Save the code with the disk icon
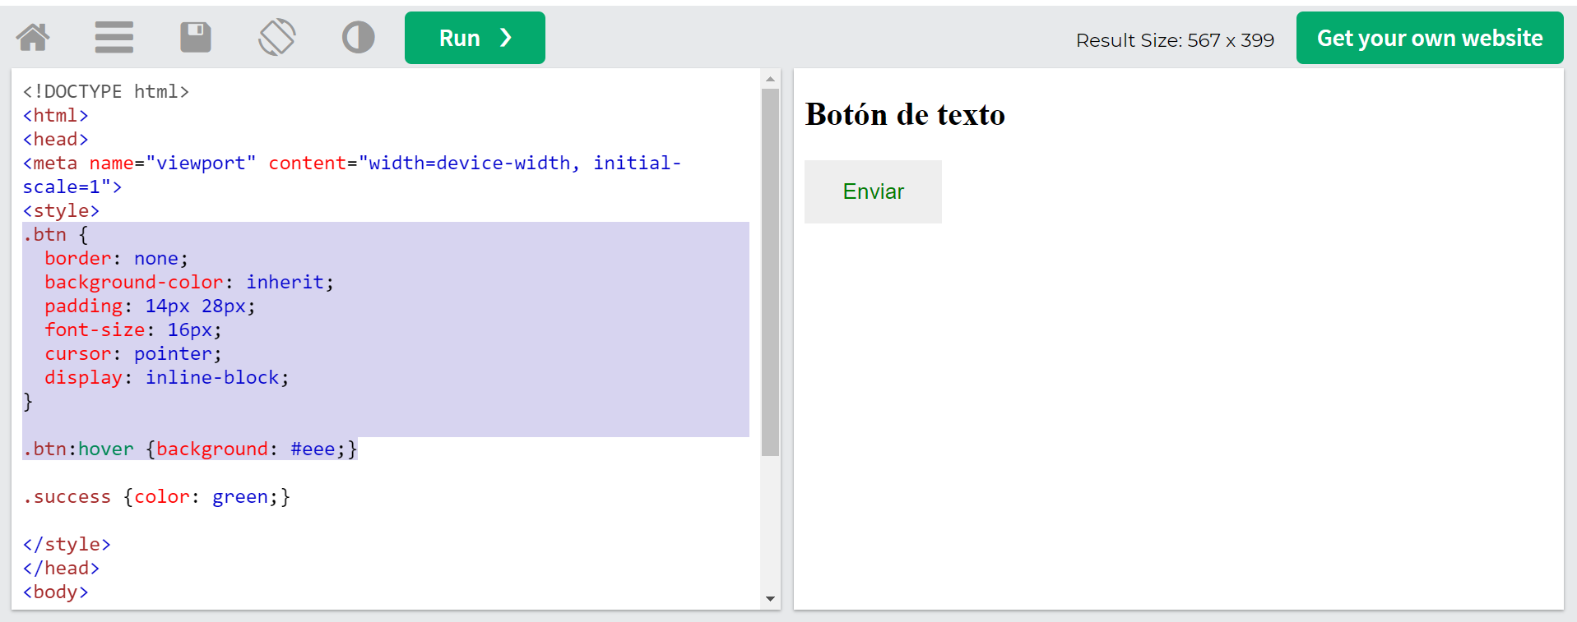 click(x=195, y=38)
